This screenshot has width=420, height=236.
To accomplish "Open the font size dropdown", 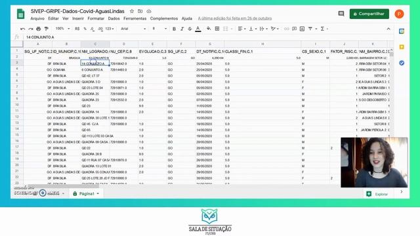I will pyautogui.click(x=159, y=29).
